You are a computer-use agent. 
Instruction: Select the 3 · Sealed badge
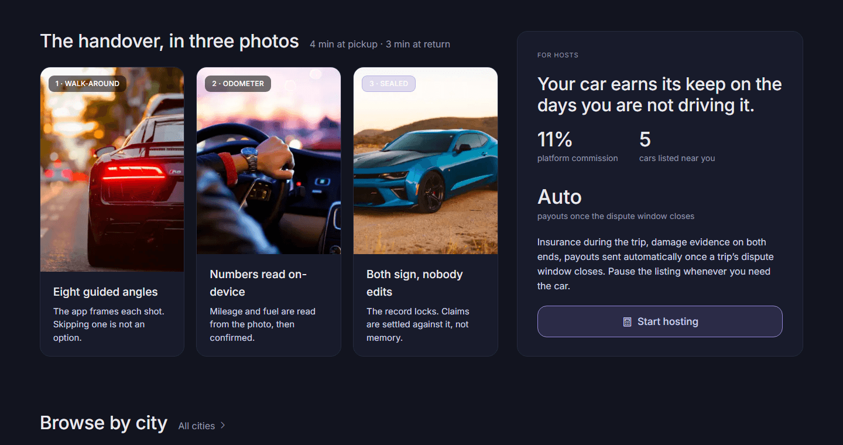[x=389, y=84]
